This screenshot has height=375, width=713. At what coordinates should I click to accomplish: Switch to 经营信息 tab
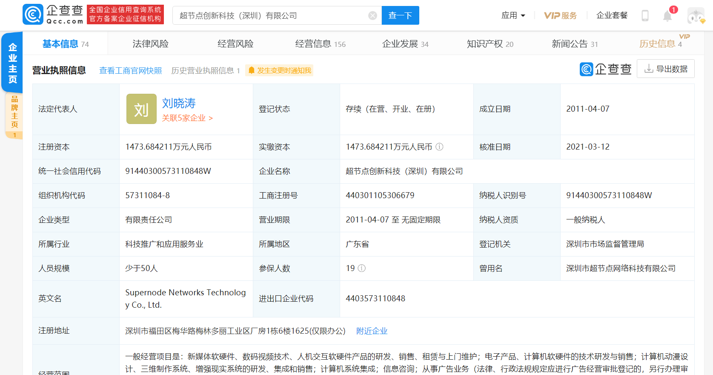tap(320, 44)
